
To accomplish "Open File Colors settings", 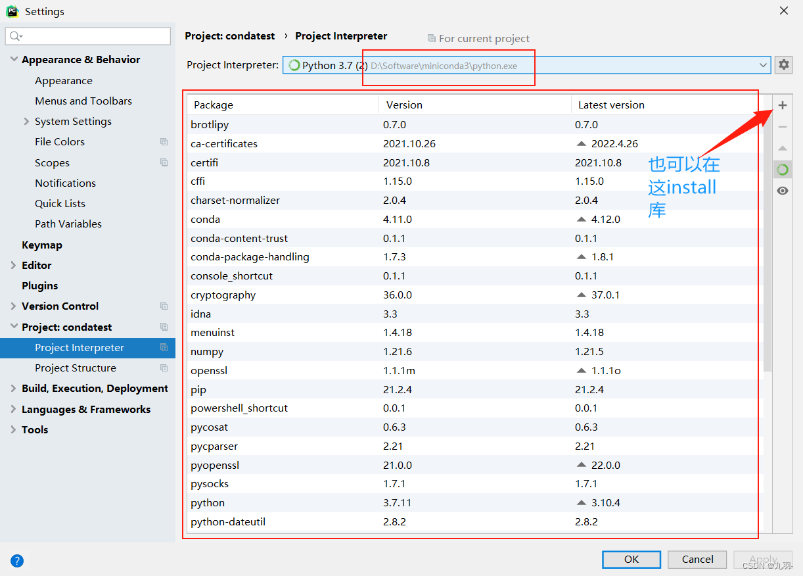I will 60,141.
